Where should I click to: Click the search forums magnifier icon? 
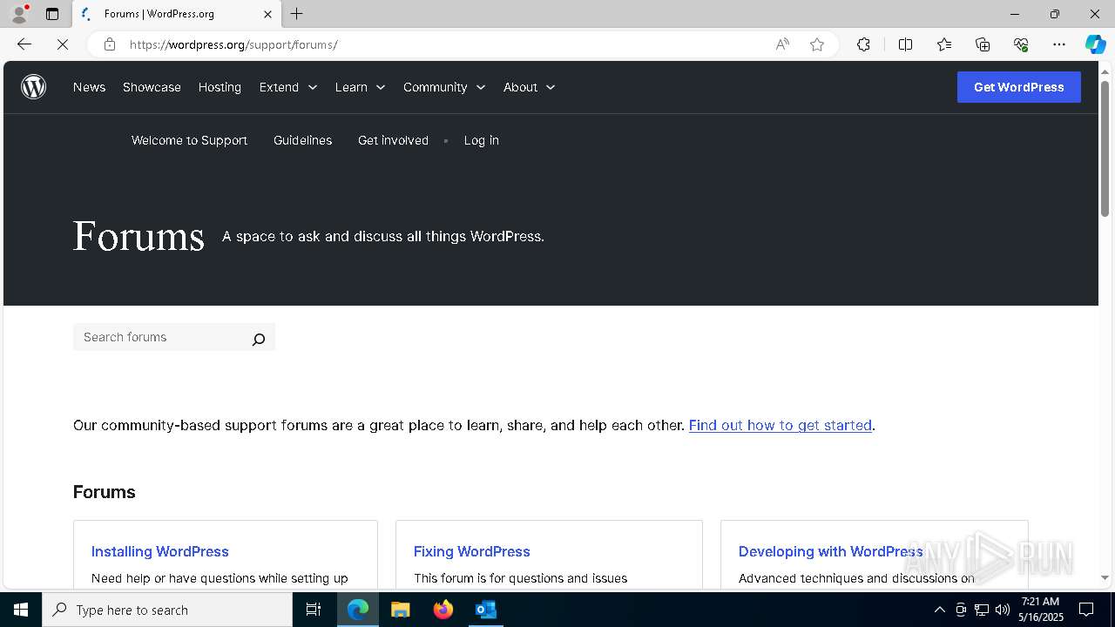[259, 339]
